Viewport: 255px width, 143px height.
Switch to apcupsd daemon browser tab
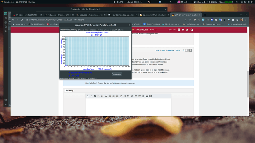pos(91,15)
